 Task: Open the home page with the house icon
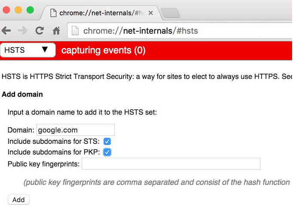tap(56, 31)
